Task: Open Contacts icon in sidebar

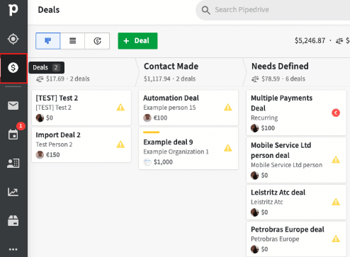Action: point(13,164)
